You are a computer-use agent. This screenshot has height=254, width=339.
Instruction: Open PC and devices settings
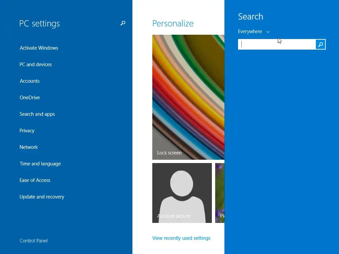[x=36, y=64]
